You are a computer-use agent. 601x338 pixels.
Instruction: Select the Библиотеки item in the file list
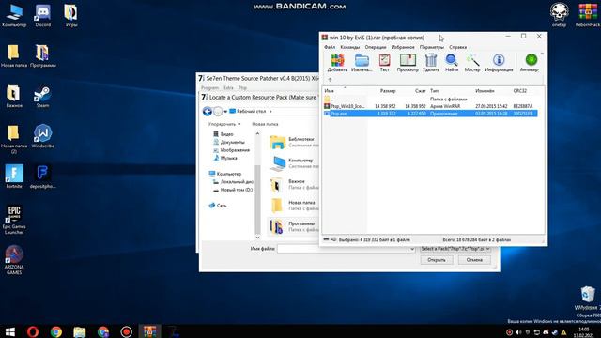(x=294, y=142)
